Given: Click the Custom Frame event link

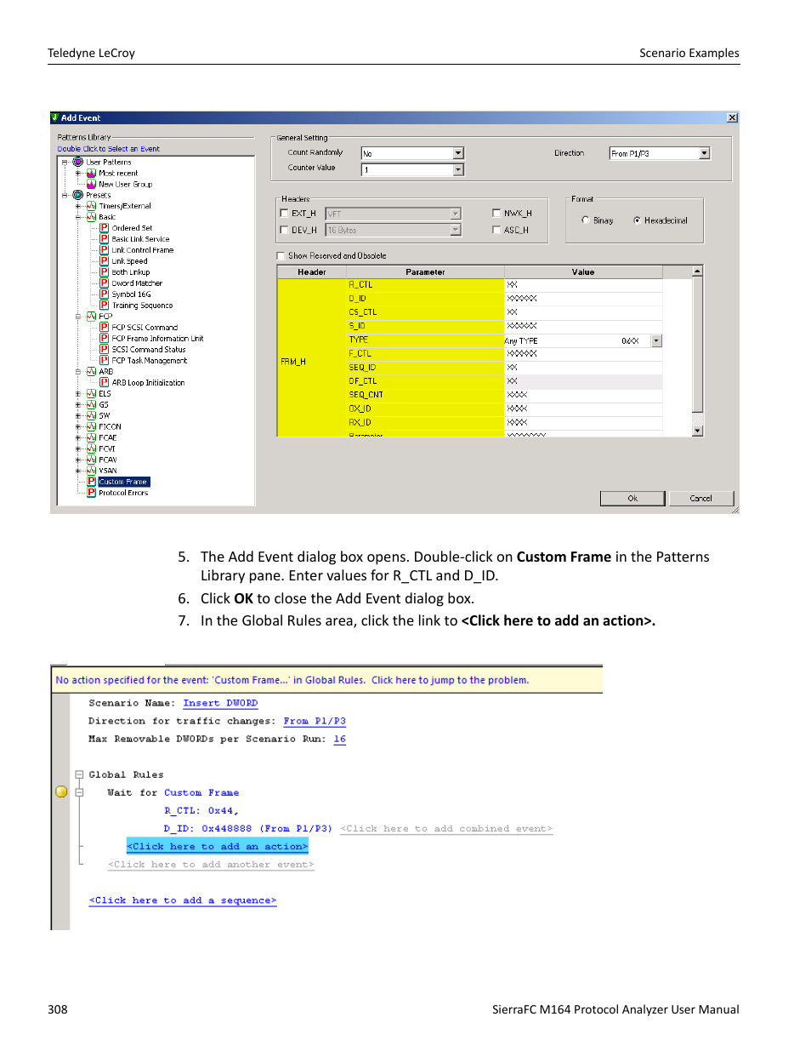Looking at the screenshot, I should pos(201,793).
